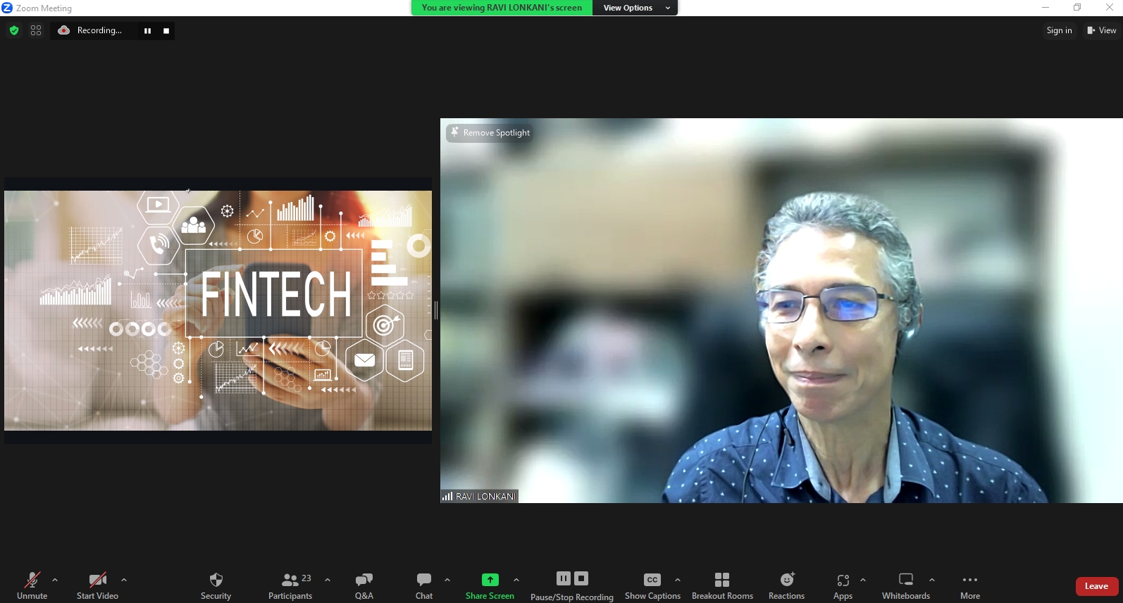Unmute the microphone
The image size is (1123, 603).
tap(32, 585)
